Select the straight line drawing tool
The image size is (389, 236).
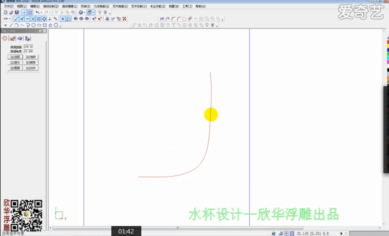click(11, 25)
